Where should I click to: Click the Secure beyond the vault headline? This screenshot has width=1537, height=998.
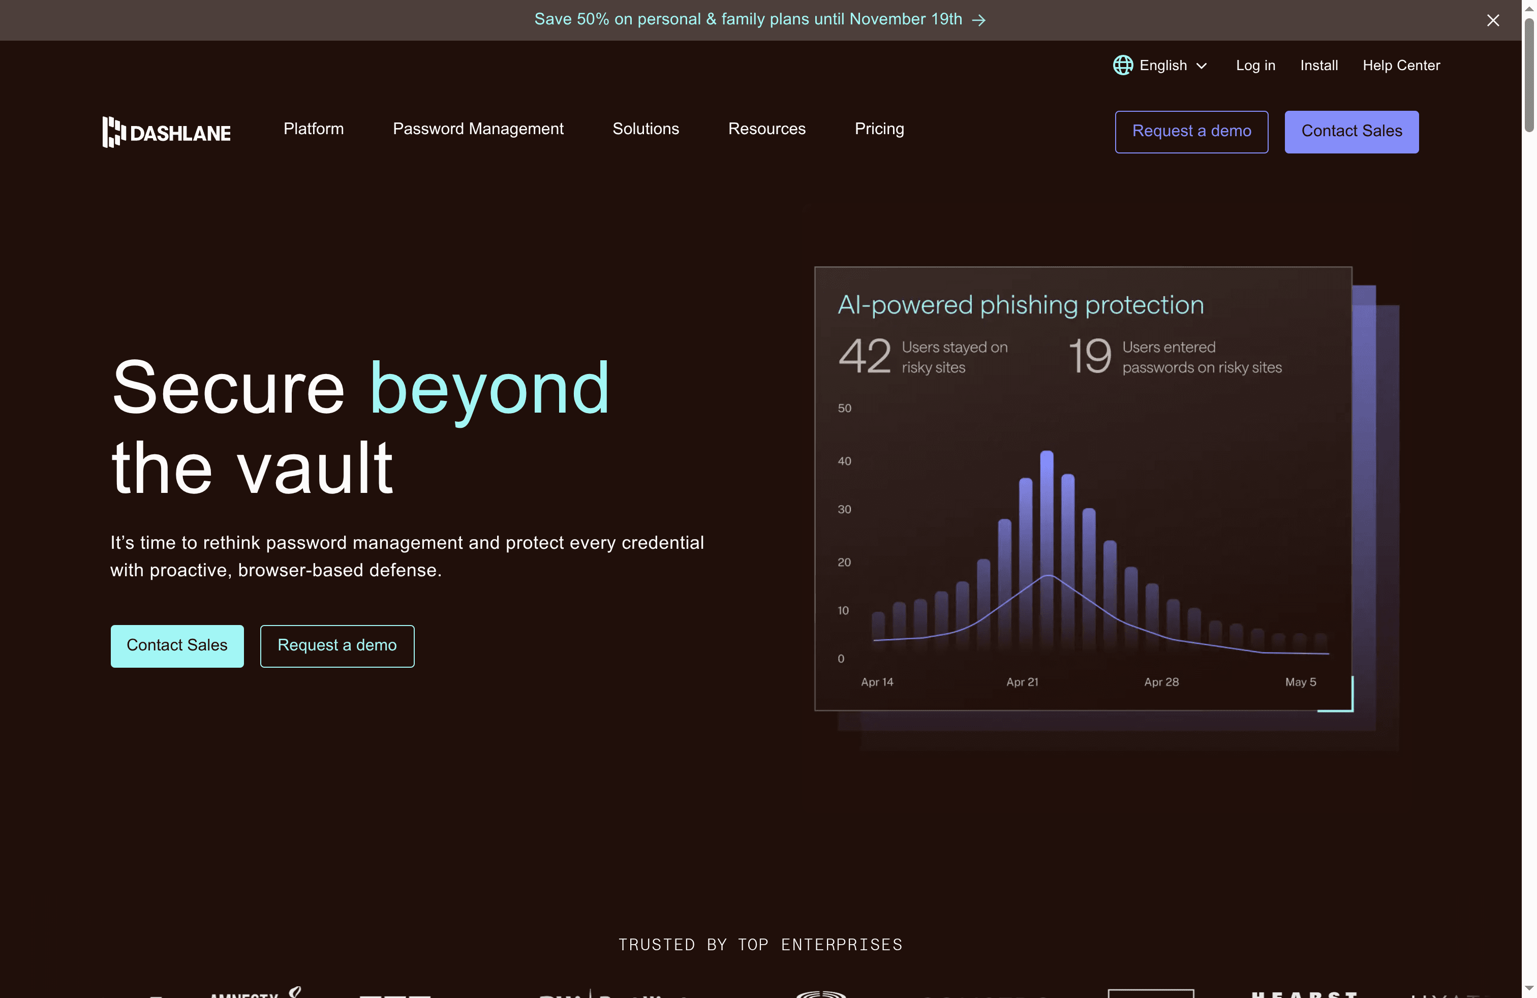[360, 427]
